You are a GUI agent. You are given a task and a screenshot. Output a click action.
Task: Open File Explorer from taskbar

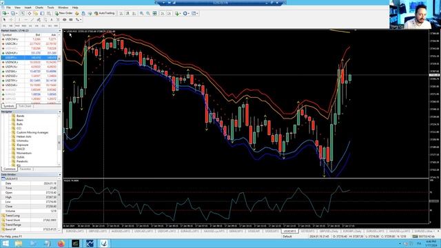[x=19, y=243]
